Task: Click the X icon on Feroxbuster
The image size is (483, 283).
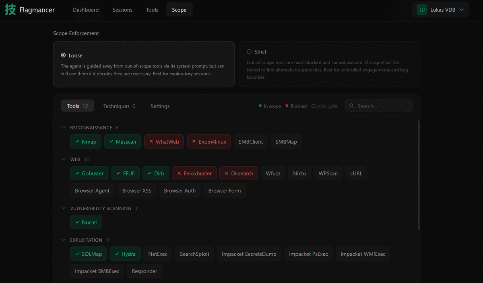Action: [179, 173]
